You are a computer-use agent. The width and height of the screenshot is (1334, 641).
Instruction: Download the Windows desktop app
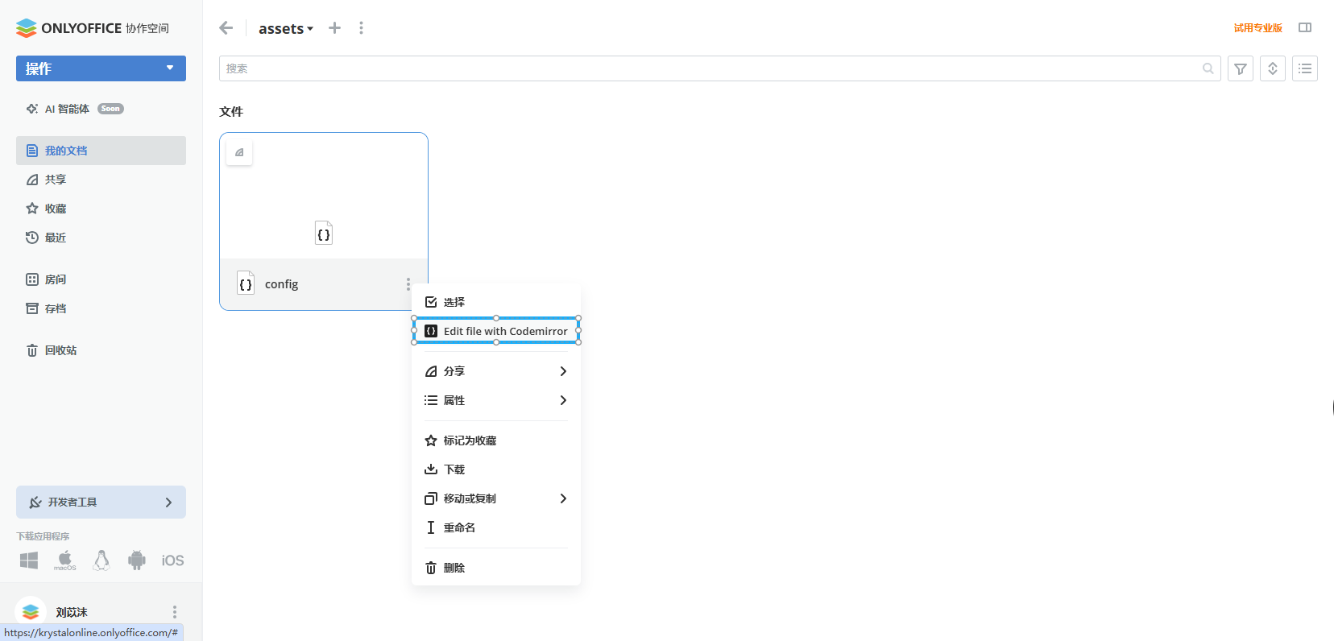point(29,560)
